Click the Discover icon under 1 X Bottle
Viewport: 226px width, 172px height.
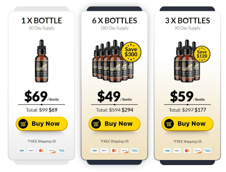52,151
